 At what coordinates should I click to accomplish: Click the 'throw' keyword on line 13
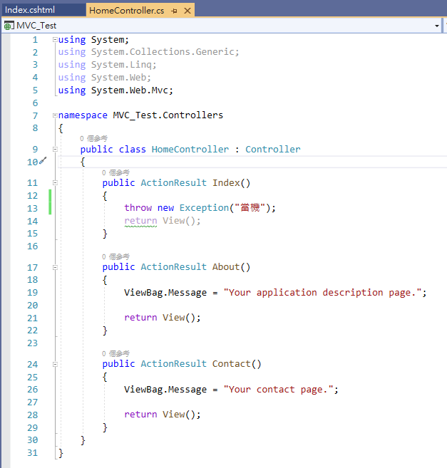pos(138,208)
